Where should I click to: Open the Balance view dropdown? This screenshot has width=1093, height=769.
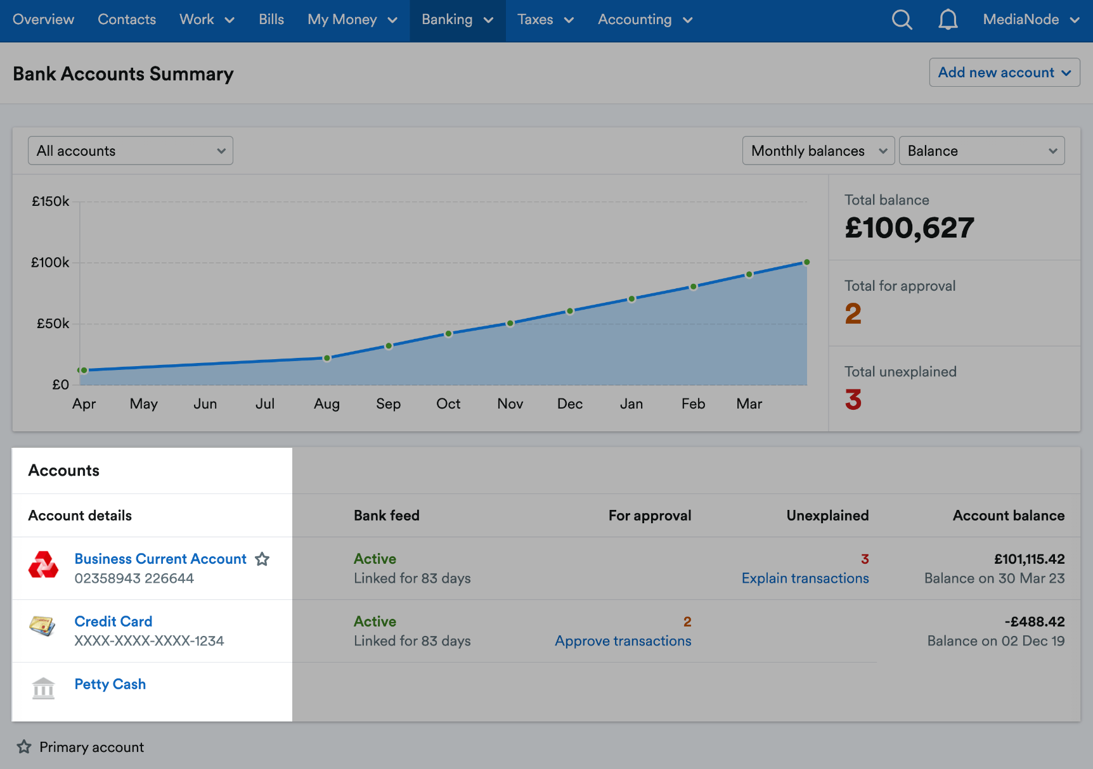(x=981, y=151)
